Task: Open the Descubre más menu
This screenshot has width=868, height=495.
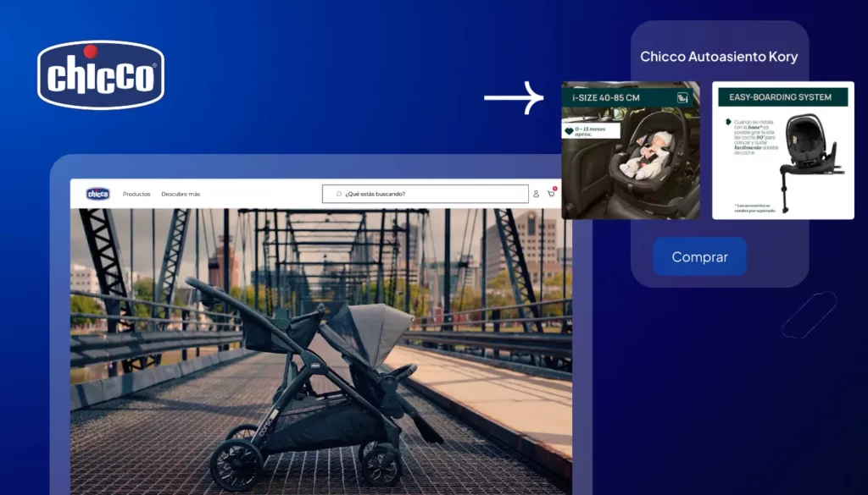Action: (181, 194)
